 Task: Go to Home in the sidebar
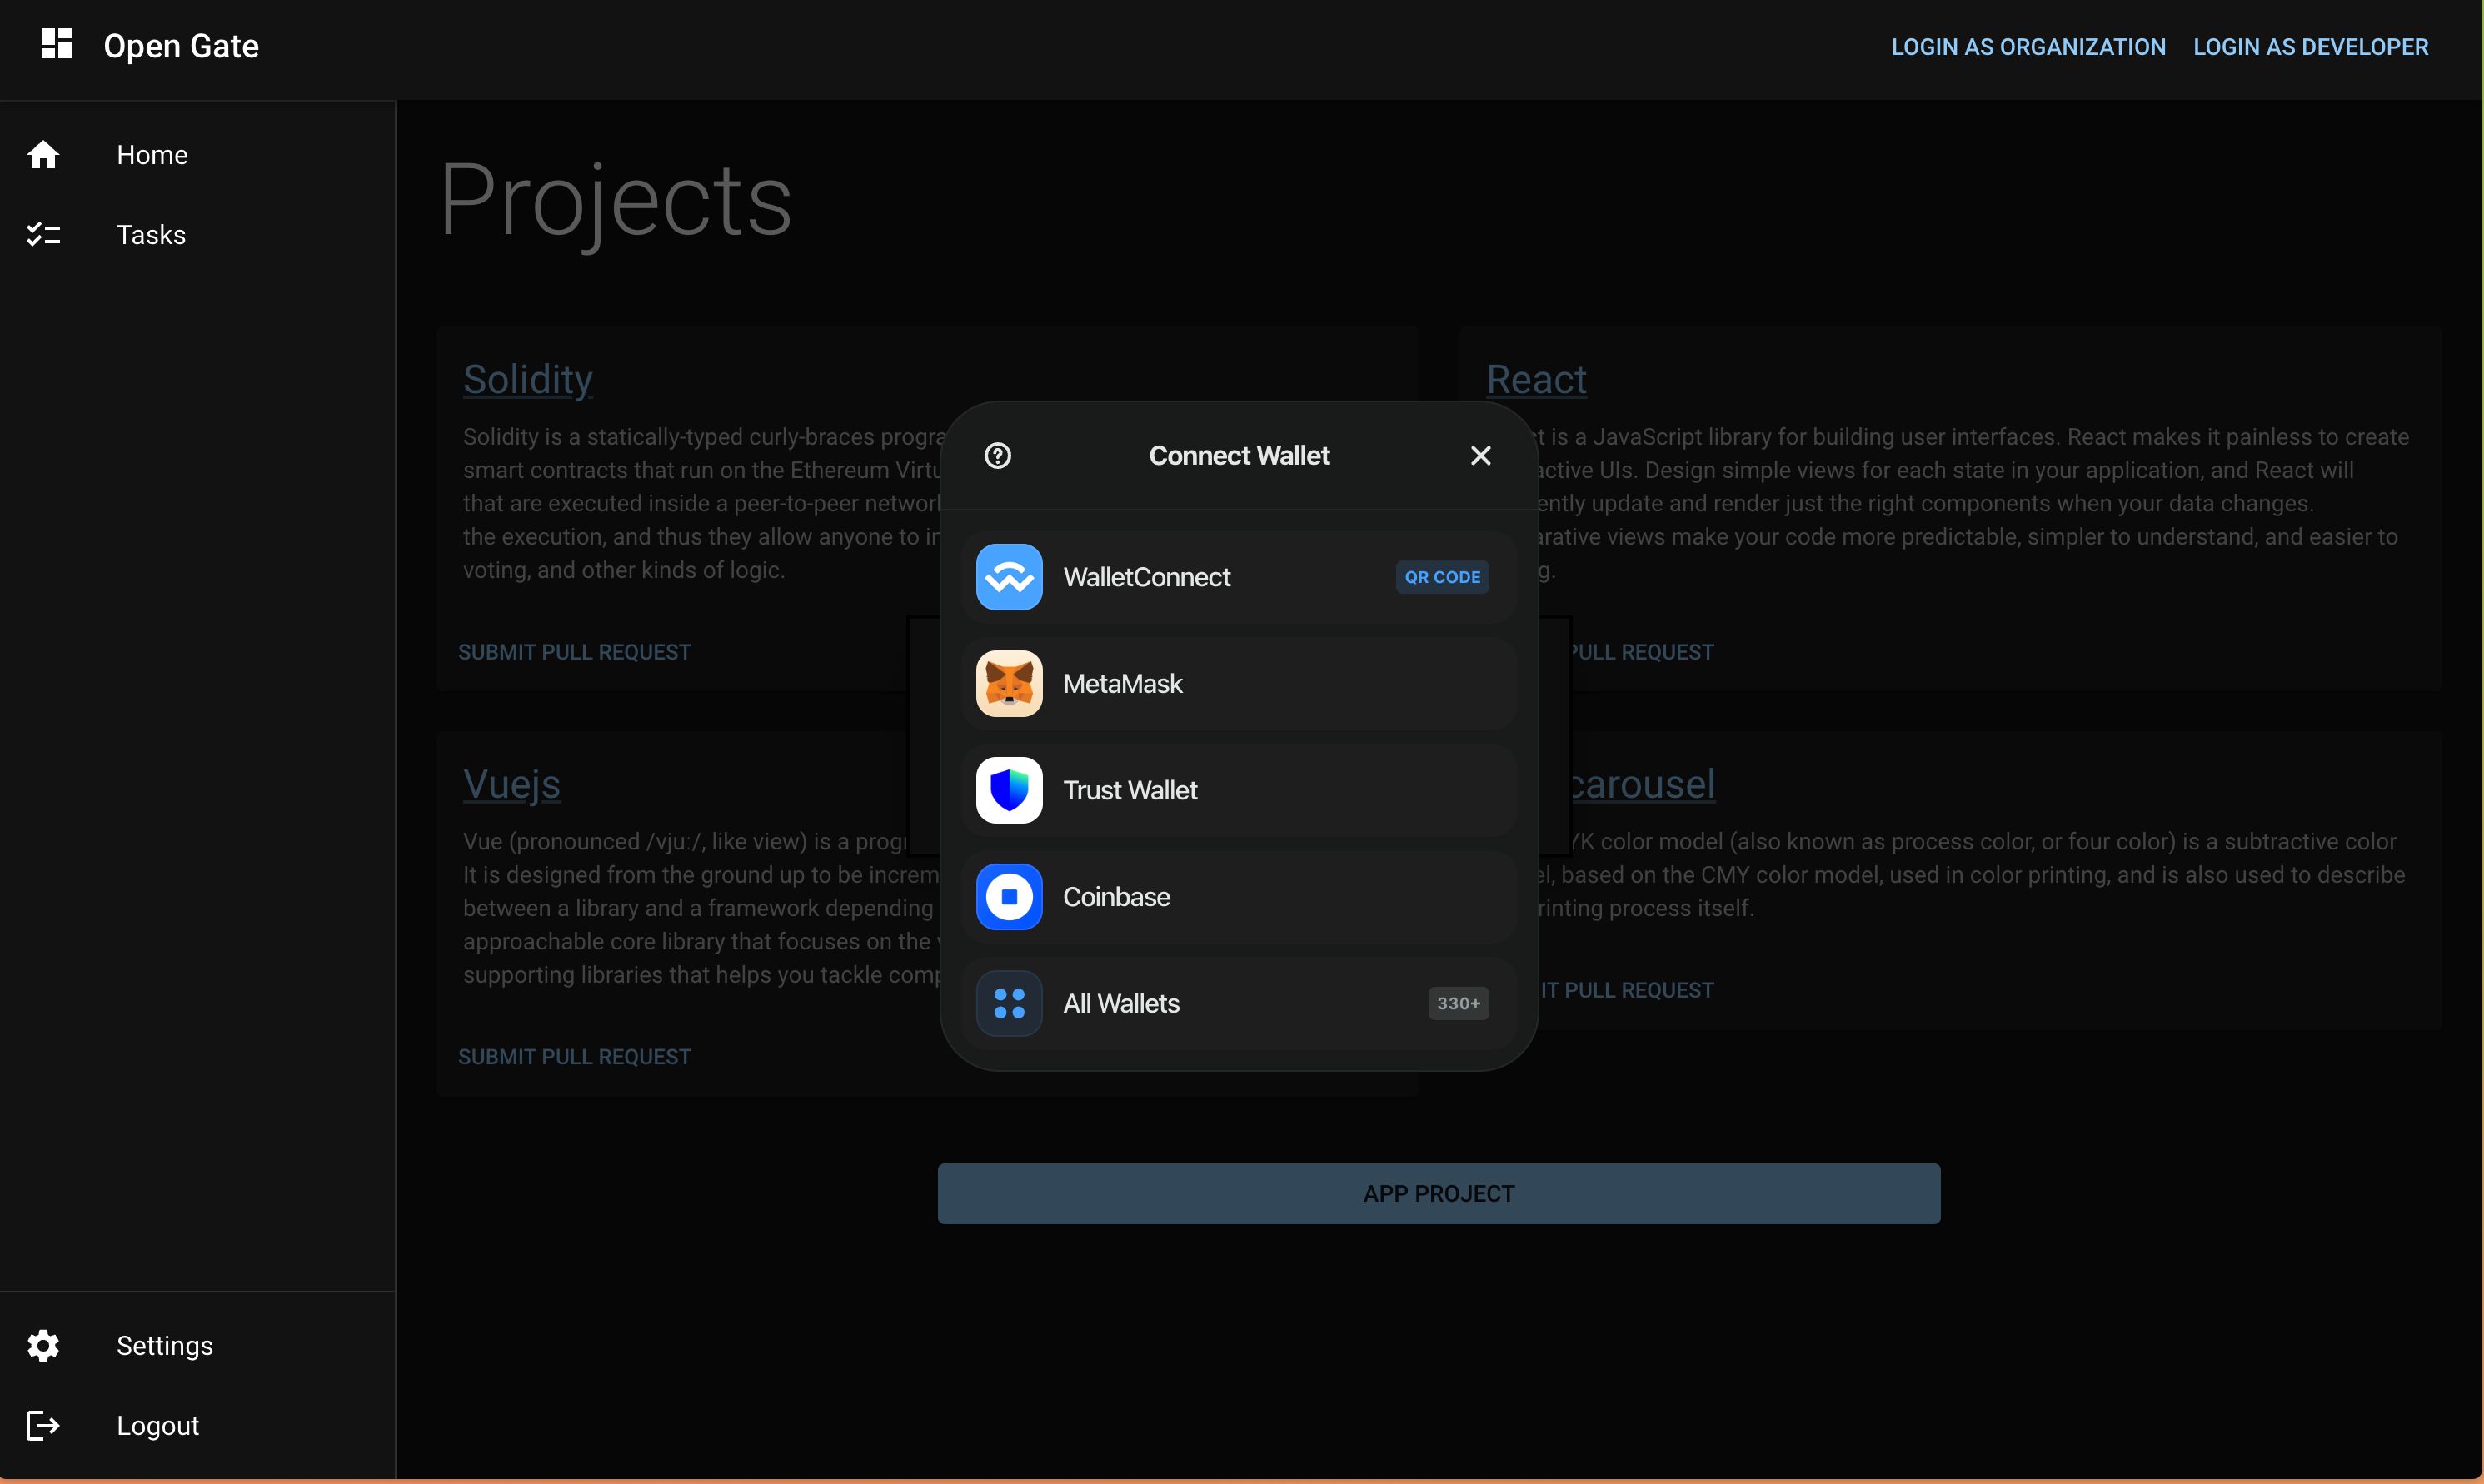pyautogui.click(x=198, y=155)
